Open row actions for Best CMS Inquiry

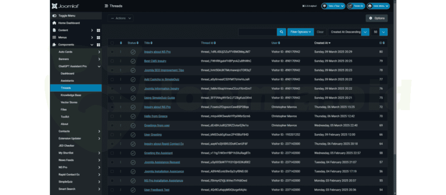121,61
